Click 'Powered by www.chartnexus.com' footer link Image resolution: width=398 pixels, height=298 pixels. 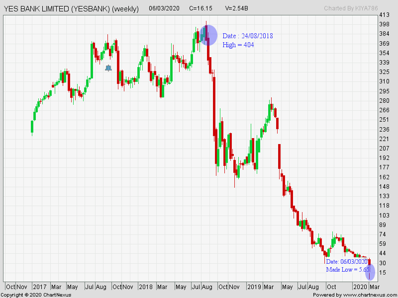coord(355,295)
